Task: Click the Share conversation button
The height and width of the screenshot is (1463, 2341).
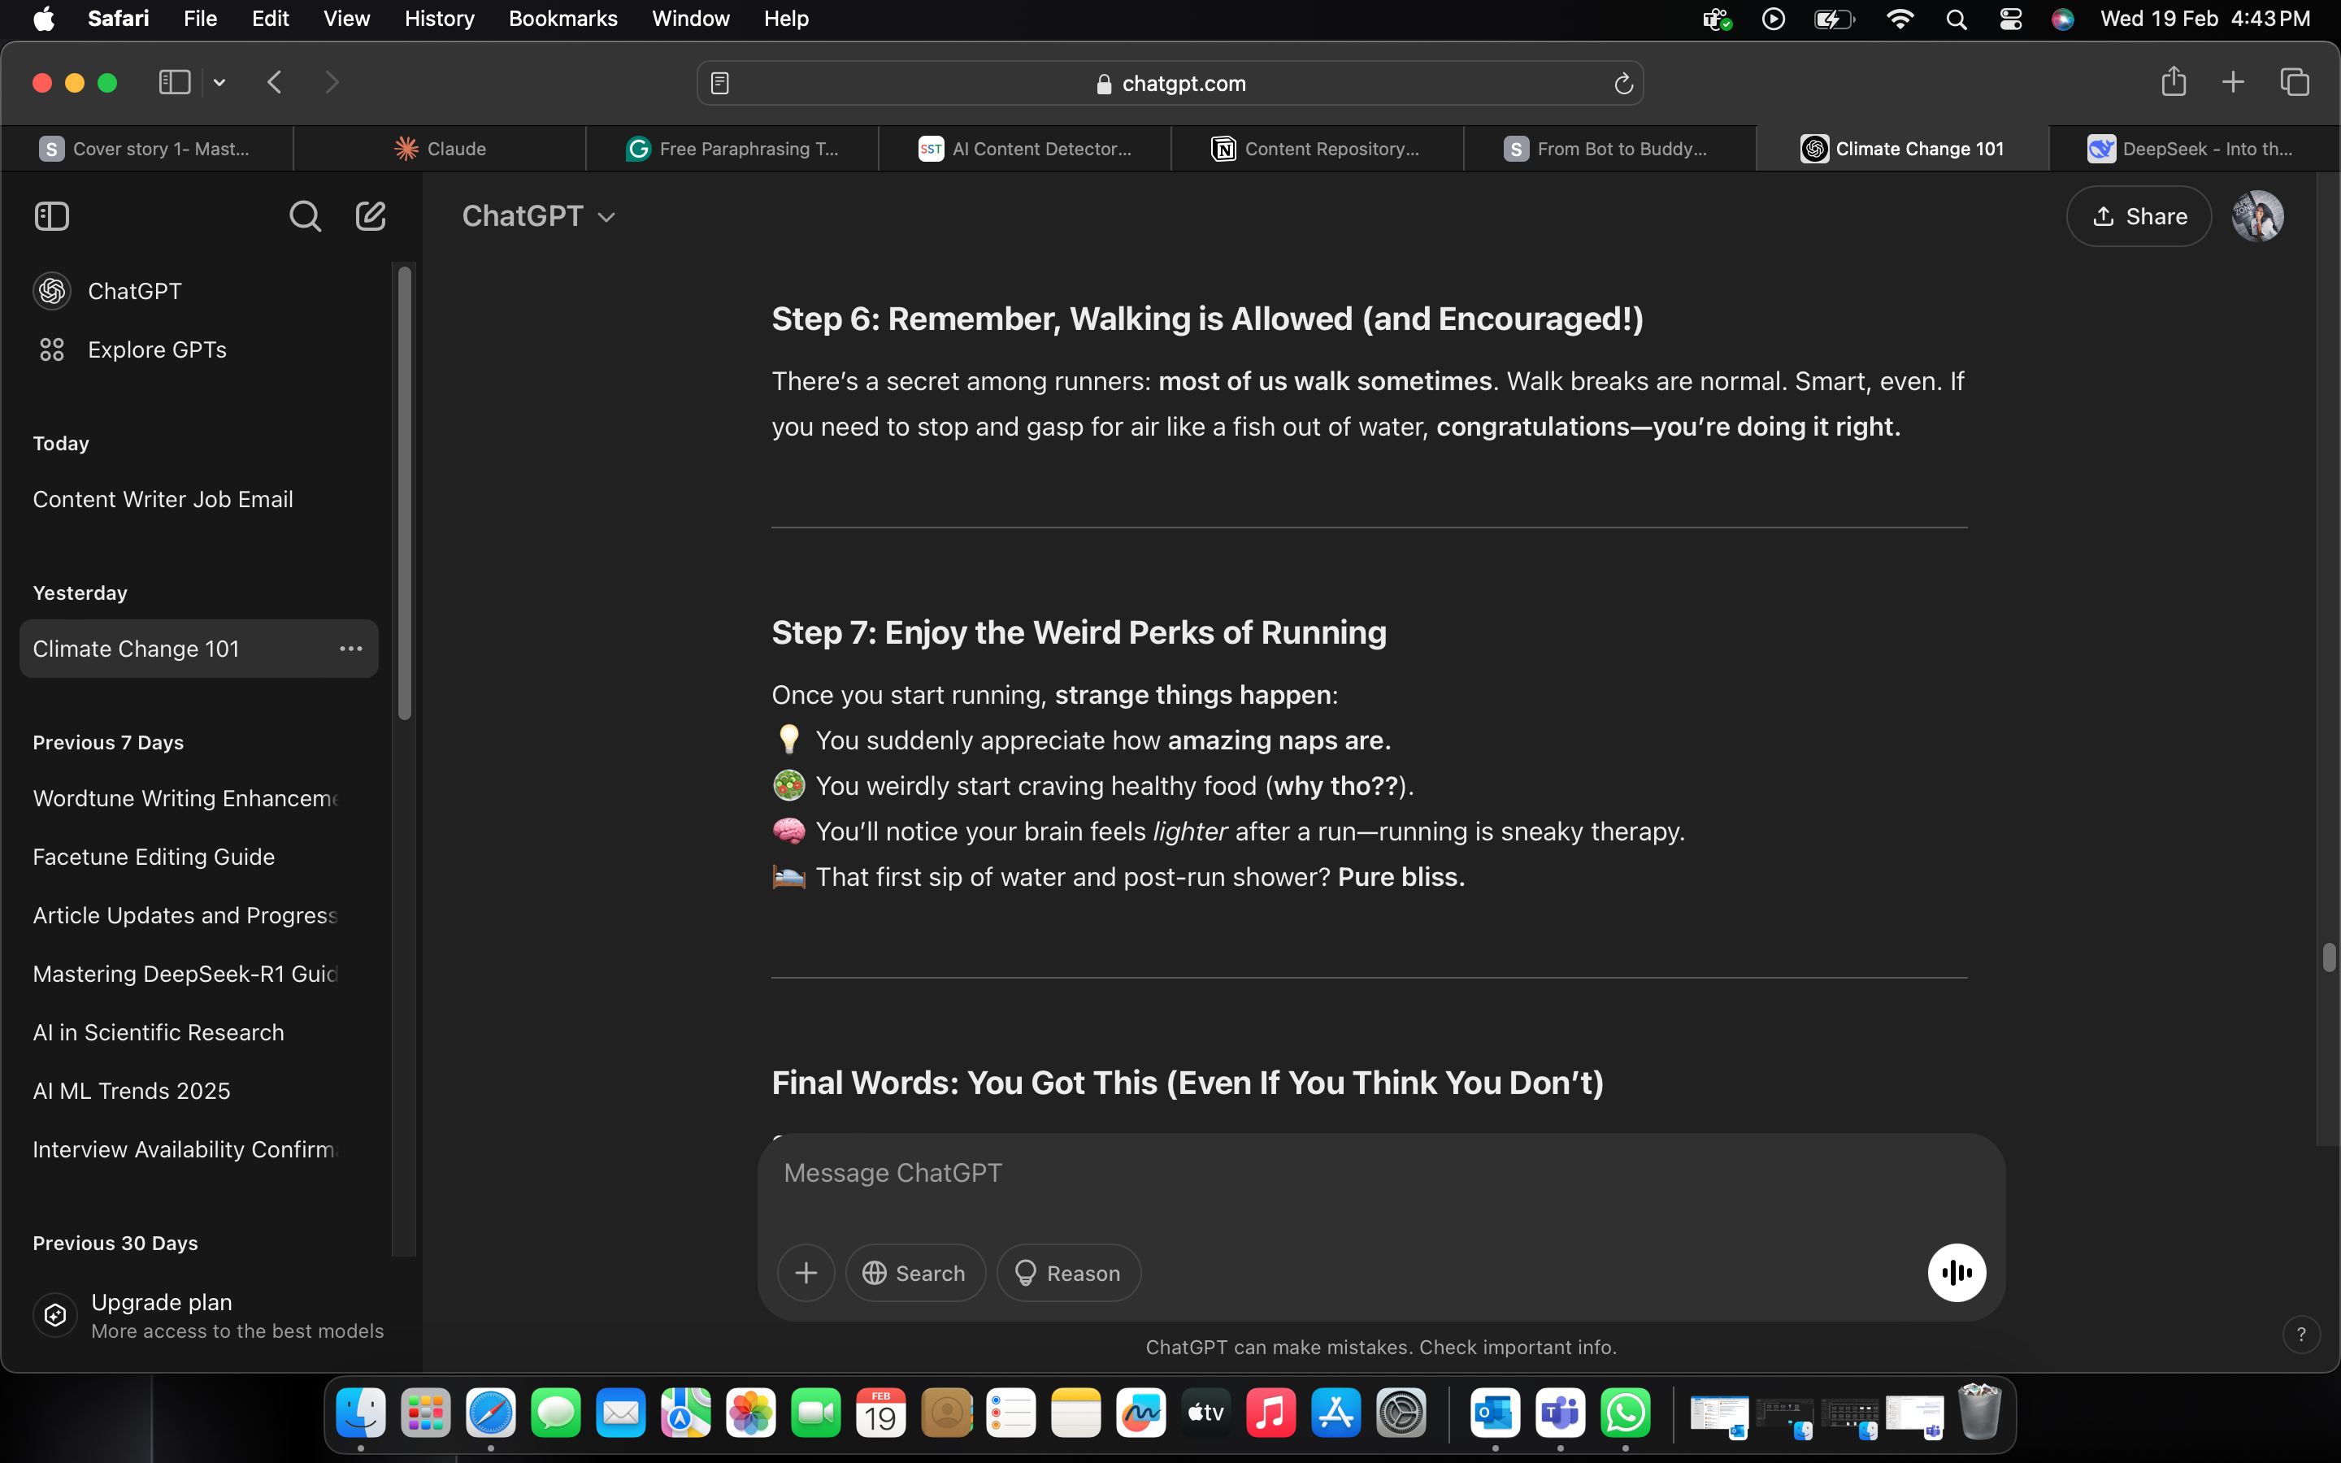Action: (2138, 215)
